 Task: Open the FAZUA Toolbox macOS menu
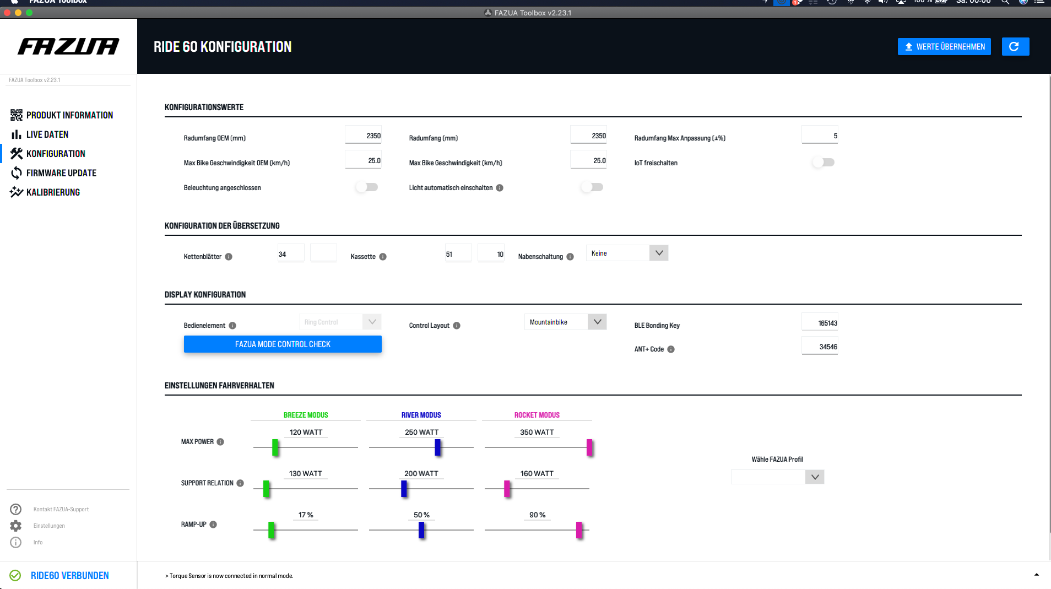coord(58,2)
